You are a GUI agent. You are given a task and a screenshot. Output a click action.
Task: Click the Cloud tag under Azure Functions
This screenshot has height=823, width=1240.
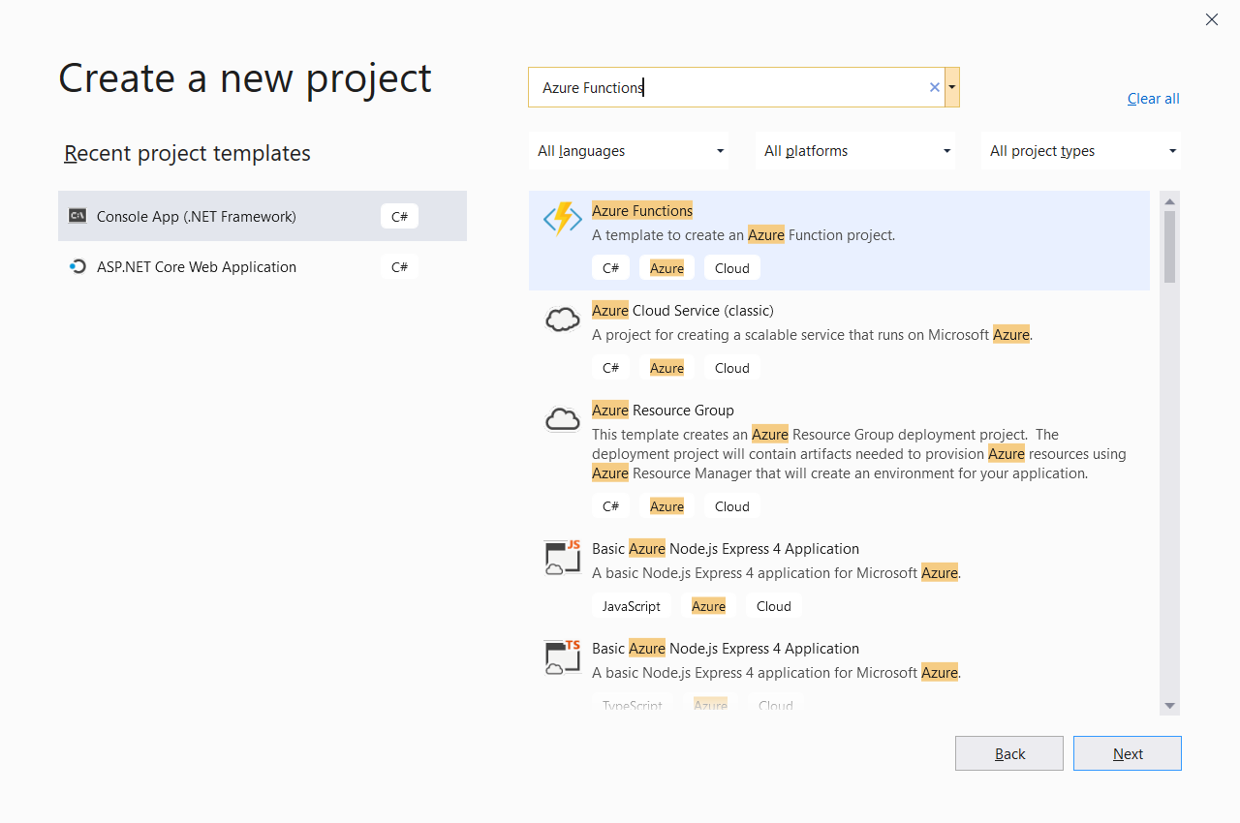click(x=732, y=268)
